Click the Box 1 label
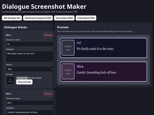 [9, 35]
